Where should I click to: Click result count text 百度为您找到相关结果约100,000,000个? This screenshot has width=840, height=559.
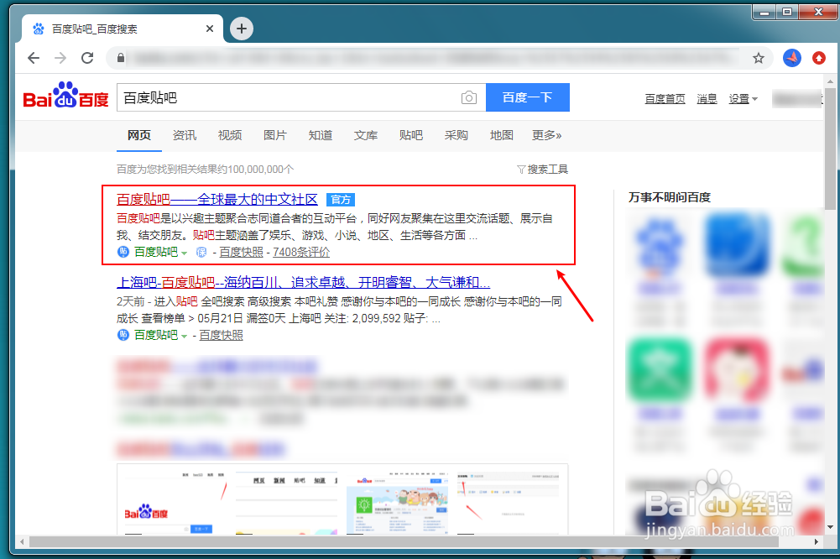point(206,170)
